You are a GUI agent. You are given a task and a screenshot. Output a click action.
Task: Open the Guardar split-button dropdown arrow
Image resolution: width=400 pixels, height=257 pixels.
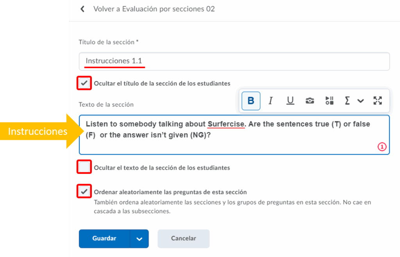point(139,239)
